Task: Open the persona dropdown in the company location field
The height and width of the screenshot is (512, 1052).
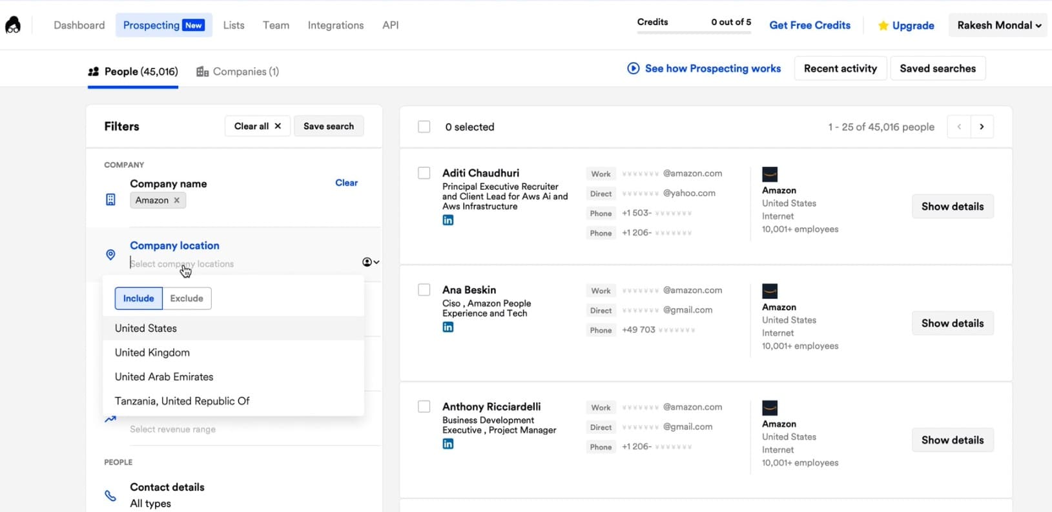Action: coord(371,262)
